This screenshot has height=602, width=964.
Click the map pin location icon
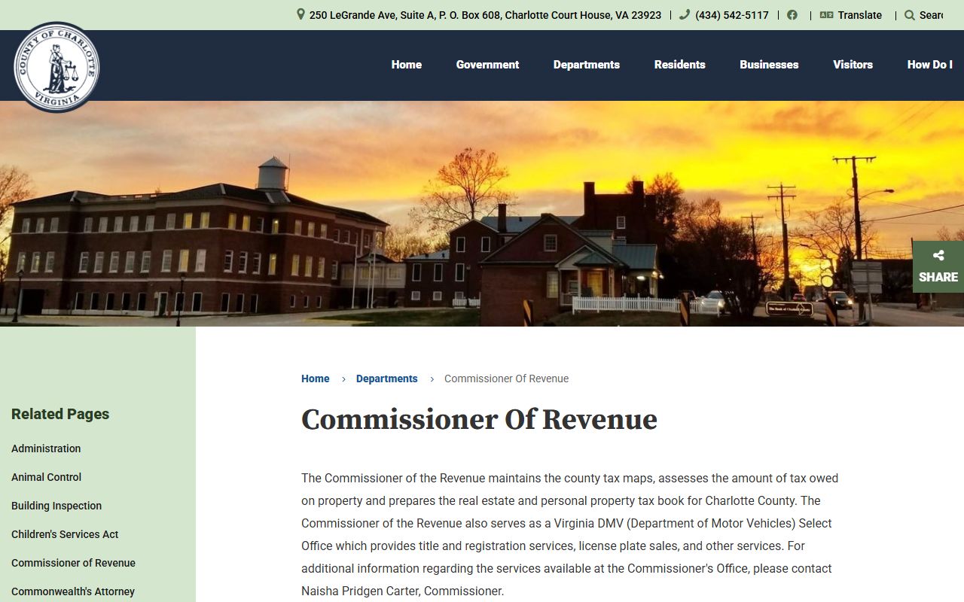pos(300,14)
